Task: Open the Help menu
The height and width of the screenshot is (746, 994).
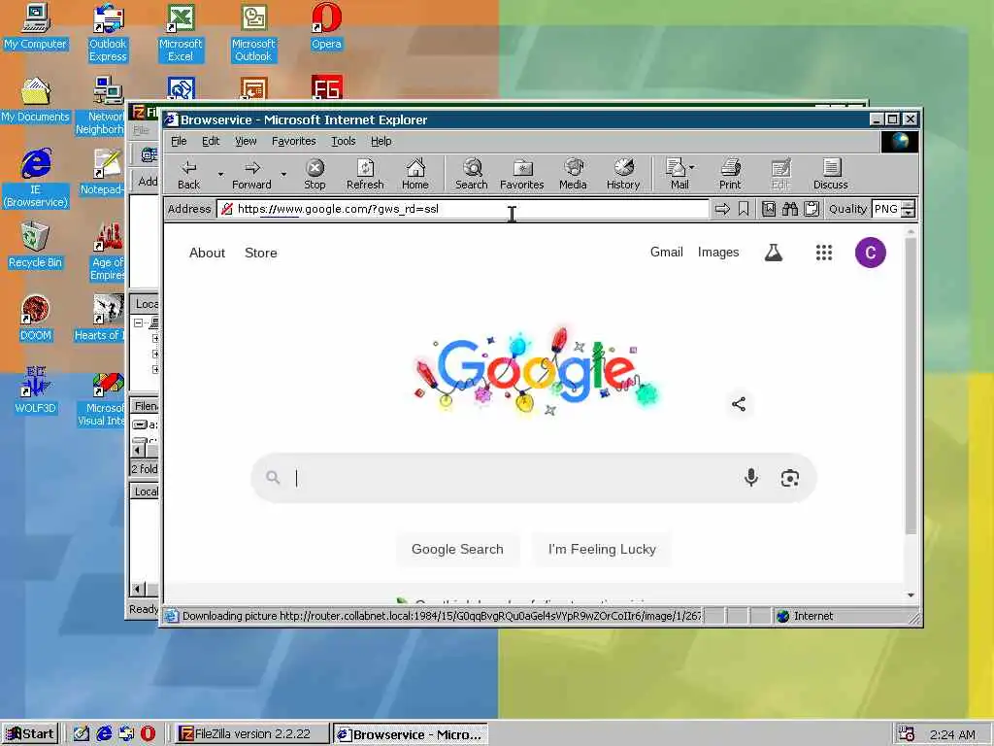Action: (381, 141)
